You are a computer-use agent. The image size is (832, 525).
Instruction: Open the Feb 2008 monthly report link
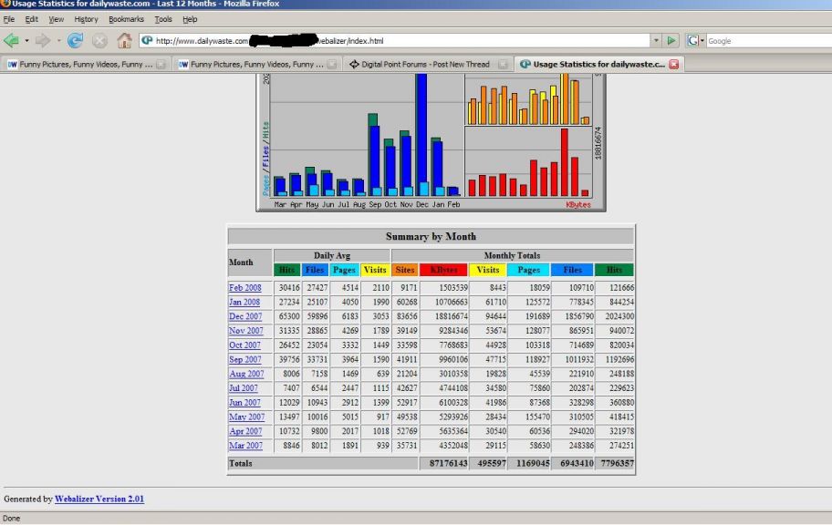pos(245,287)
